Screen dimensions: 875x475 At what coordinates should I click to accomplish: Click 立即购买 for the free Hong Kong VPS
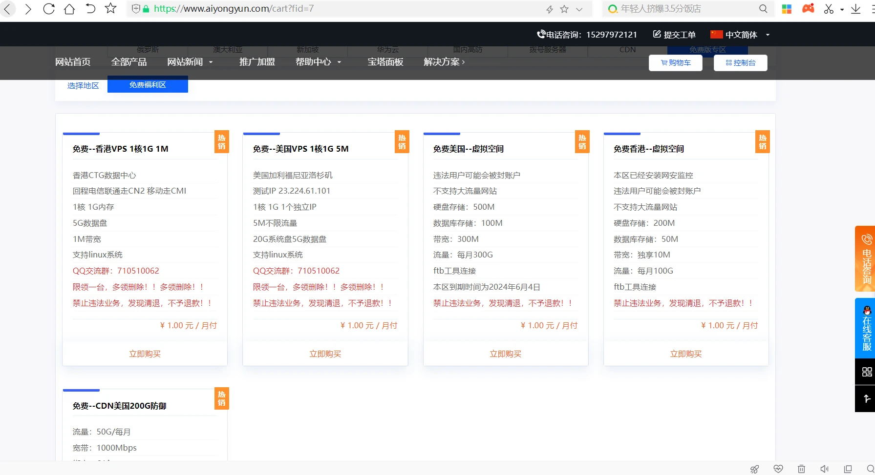click(x=145, y=354)
